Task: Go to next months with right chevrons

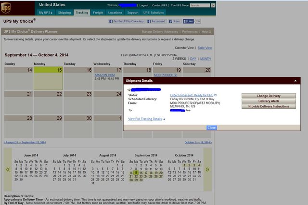Action: (207, 169)
